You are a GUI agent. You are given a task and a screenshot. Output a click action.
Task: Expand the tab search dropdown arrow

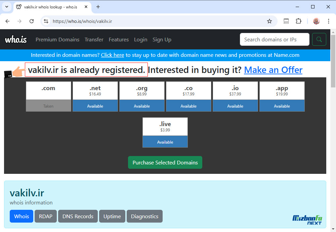pyautogui.click(x=7, y=7)
